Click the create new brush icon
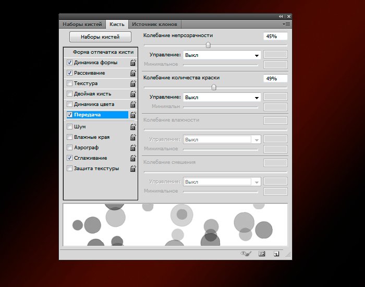The width and height of the screenshot is (365, 287). 276,254
